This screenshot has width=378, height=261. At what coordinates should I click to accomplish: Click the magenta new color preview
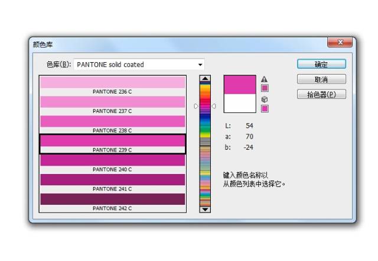[x=240, y=84]
